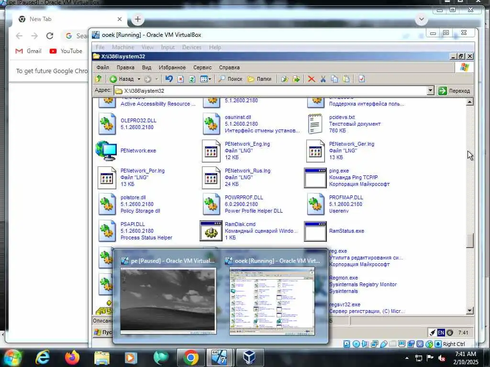Click the PENetwork_Rus.lng file name
The width and height of the screenshot is (490, 367).
click(247, 171)
